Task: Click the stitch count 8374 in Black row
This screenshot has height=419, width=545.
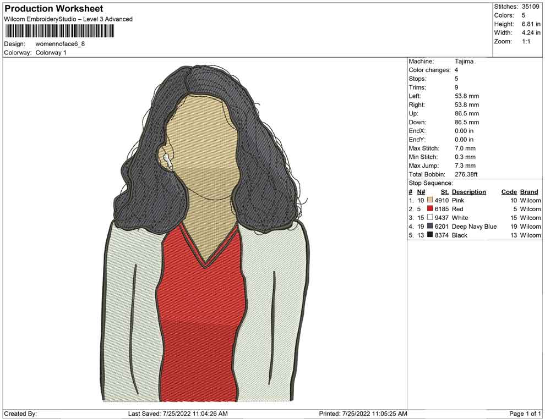Action: [x=442, y=235]
